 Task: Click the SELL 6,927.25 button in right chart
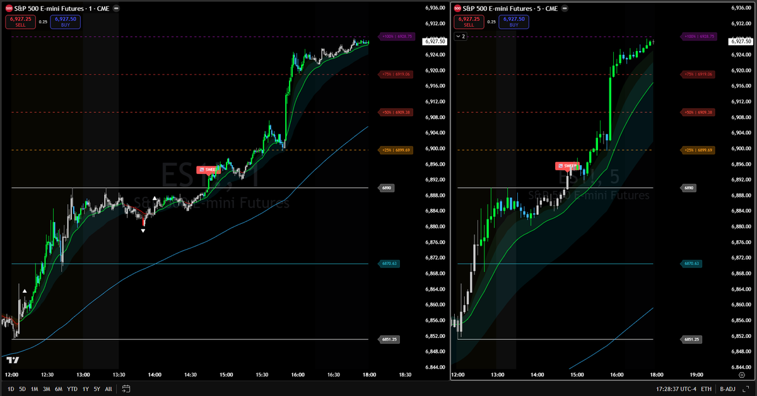point(469,21)
